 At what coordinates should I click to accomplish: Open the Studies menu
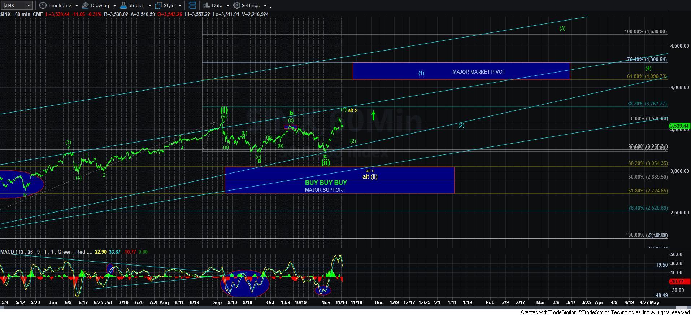(136, 5)
